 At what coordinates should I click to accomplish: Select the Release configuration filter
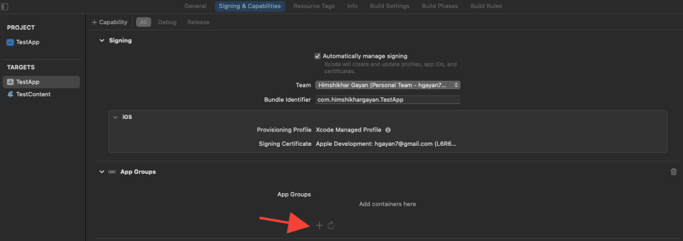coord(198,22)
